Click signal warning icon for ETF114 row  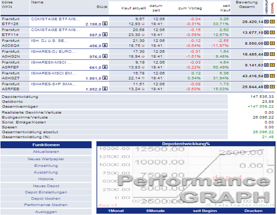272,32
